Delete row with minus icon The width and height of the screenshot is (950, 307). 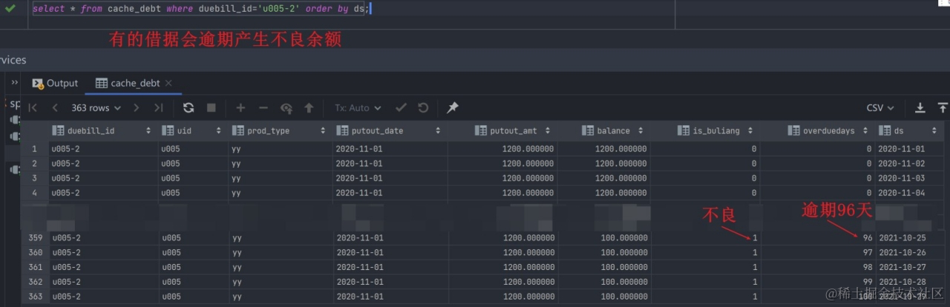point(263,108)
